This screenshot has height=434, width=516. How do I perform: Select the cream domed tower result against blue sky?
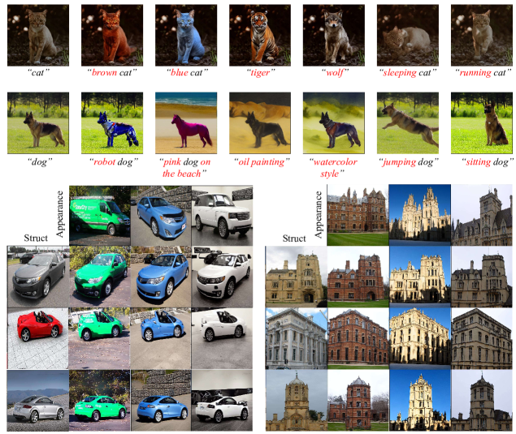(x=420, y=400)
